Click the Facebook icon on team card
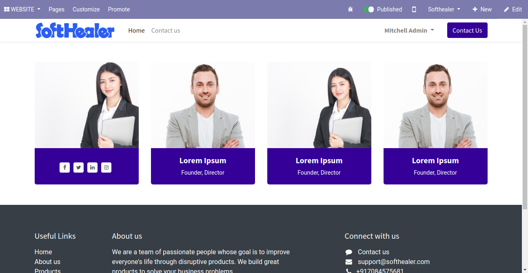Screen dimensions: 528x273 coord(64,167)
